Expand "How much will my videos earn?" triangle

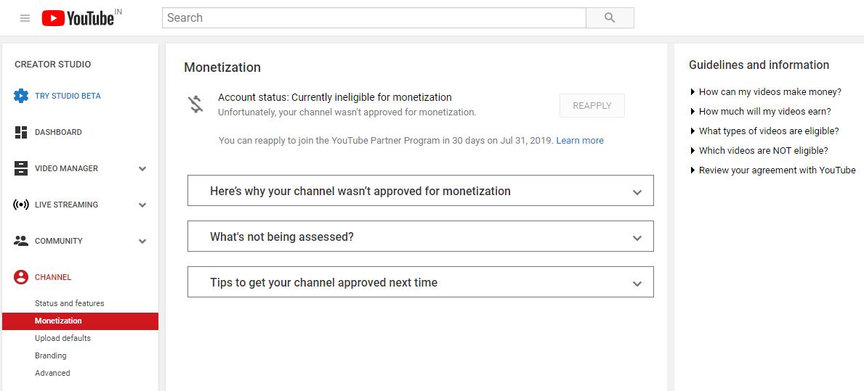[693, 111]
